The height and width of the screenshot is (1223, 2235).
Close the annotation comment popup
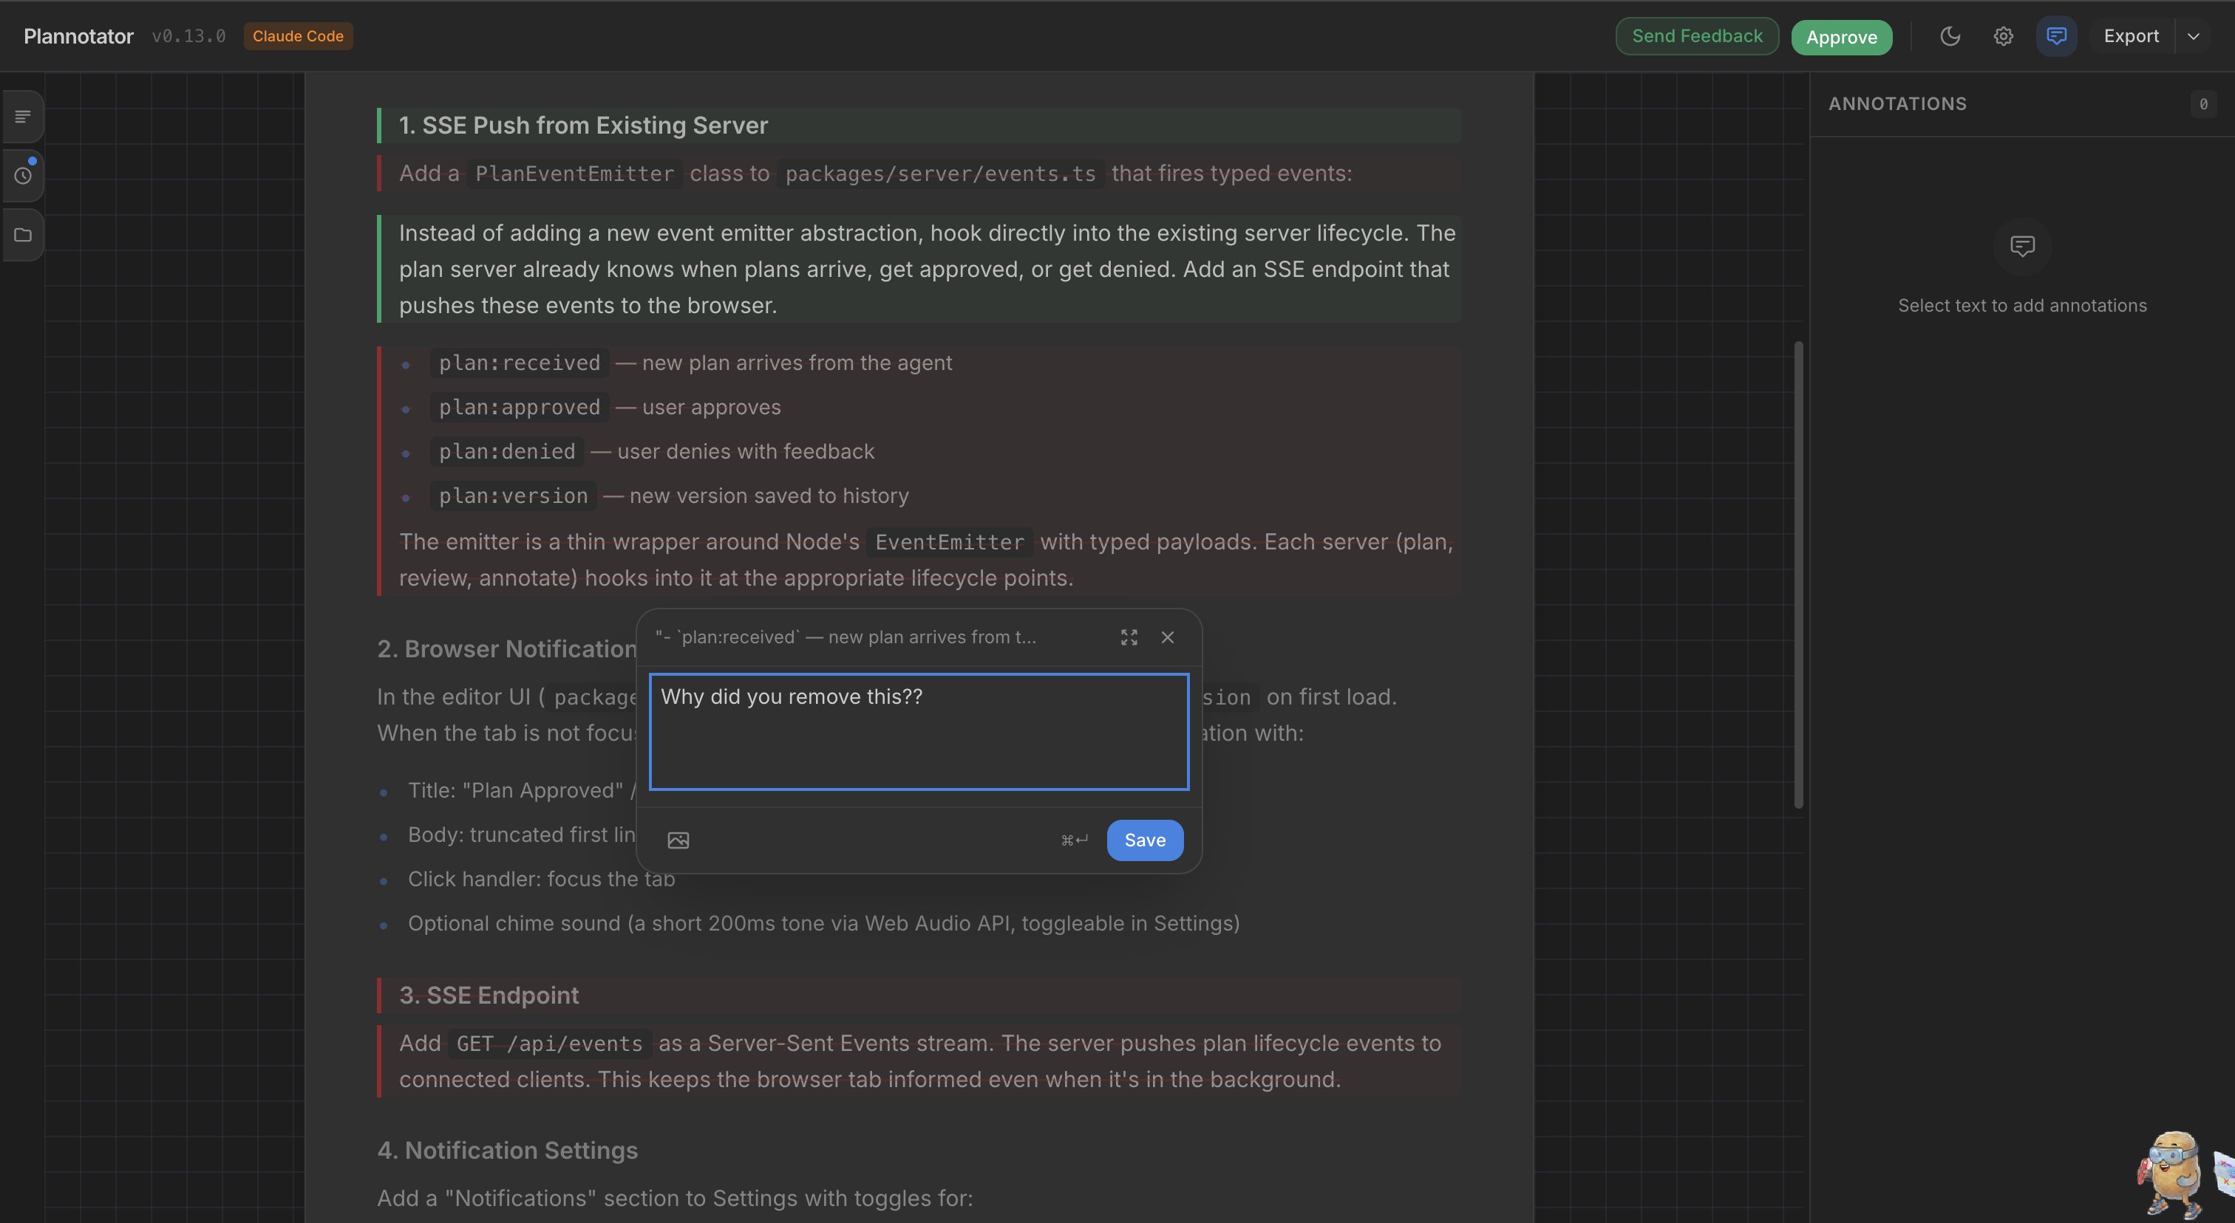tap(1168, 637)
